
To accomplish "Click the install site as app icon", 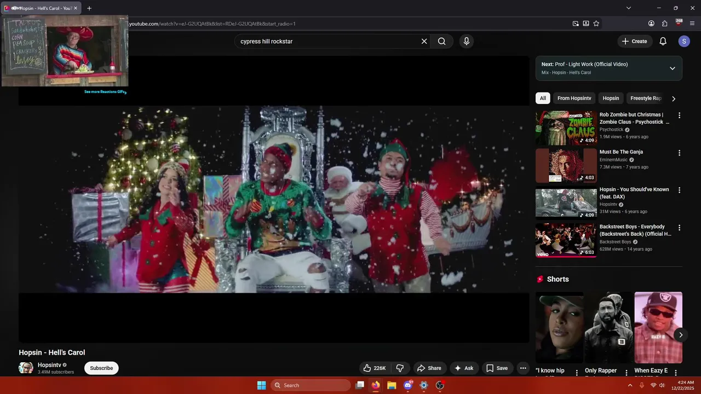I will pos(586,24).
